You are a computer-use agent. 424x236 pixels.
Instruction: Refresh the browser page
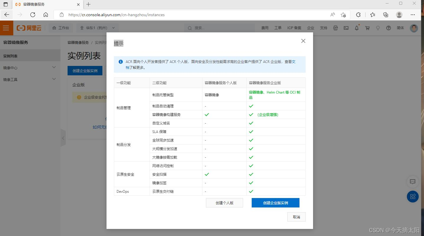click(x=33, y=15)
